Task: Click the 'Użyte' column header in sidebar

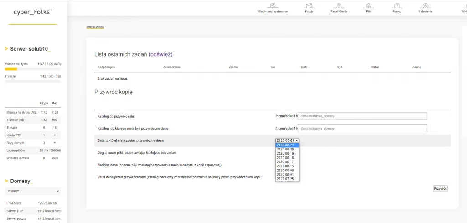Action: point(44,104)
